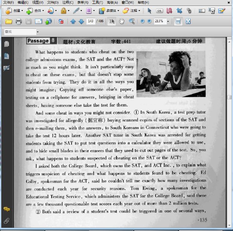Select the Crop tool
233x231 pixels.
pos(179,11)
